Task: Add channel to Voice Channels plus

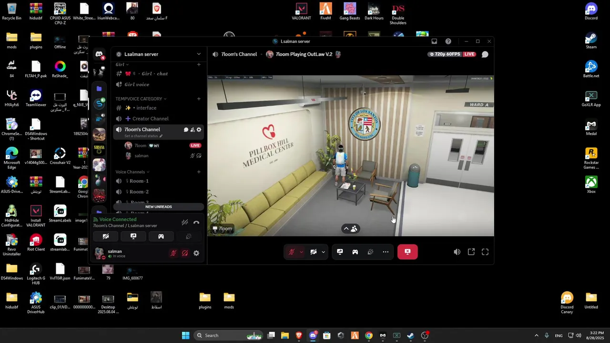Action: 199,172
